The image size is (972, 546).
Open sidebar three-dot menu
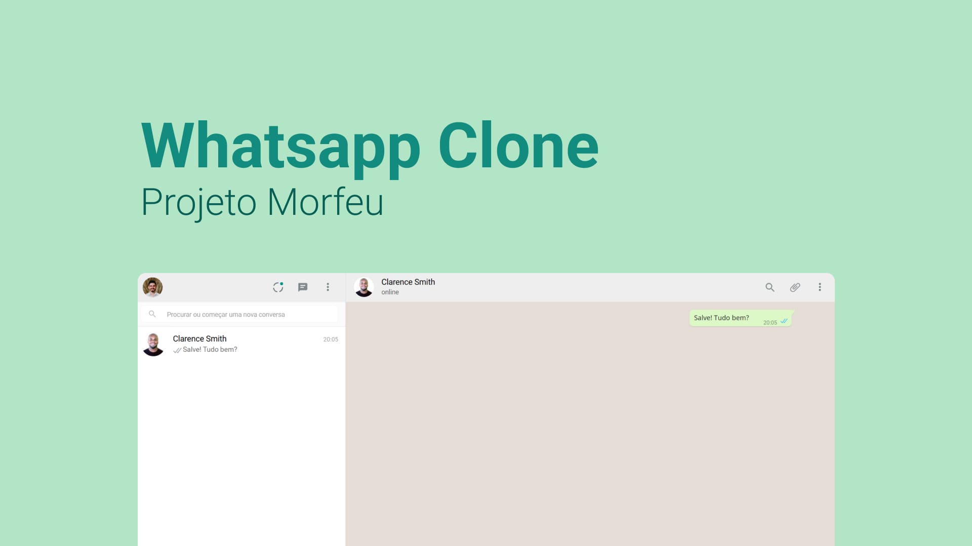pyautogui.click(x=328, y=287)
